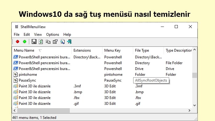Open the View menu
This screenshot has height=121, width=215.
38,35
